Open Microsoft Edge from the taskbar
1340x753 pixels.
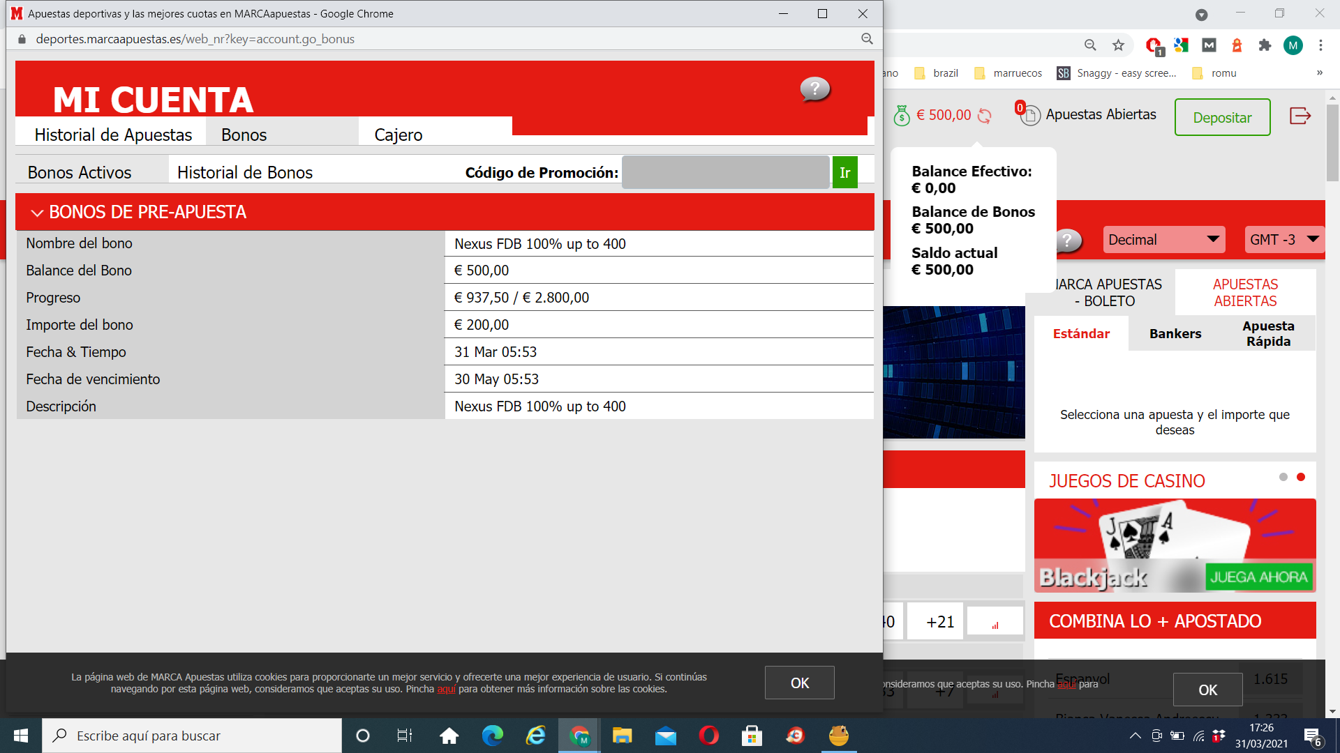493,736
